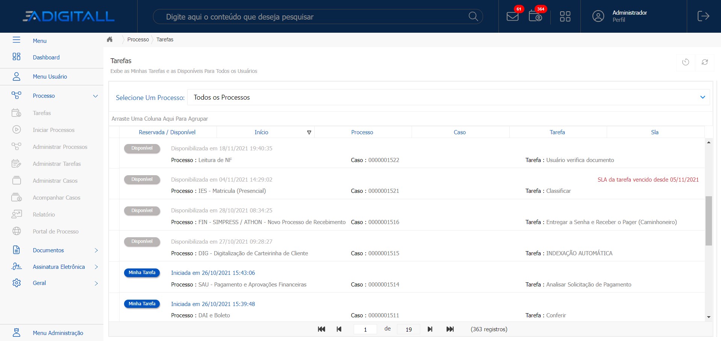The image size is (721, 341).
Task: Click the Acompanhar Casos icon
Action: tap(17, 197)
